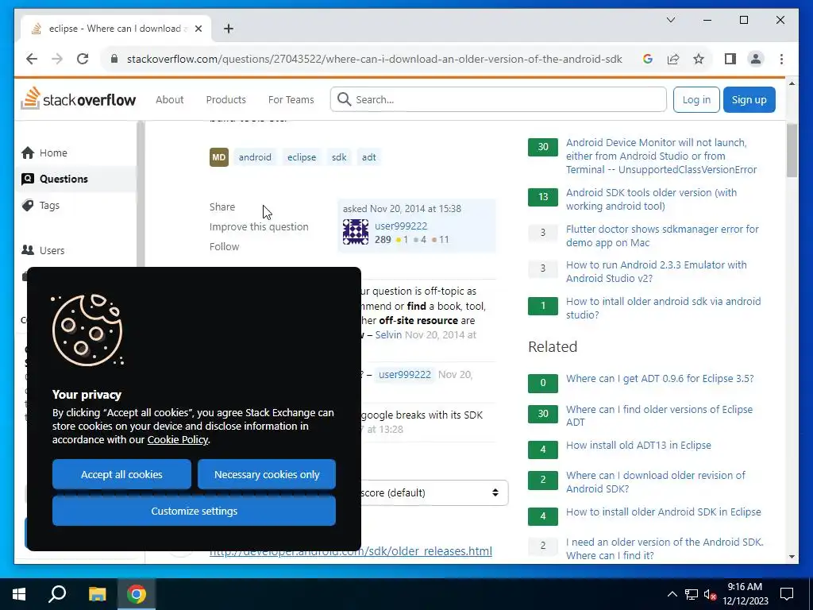Open How to install older Android SDK in Eclipse
This screenshot has width=813, height=610.
663,512
